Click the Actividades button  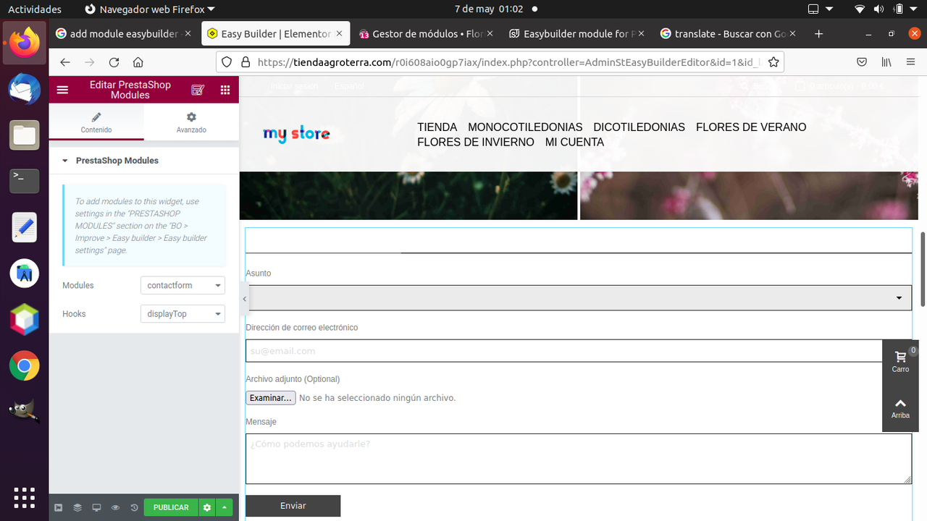35,9
